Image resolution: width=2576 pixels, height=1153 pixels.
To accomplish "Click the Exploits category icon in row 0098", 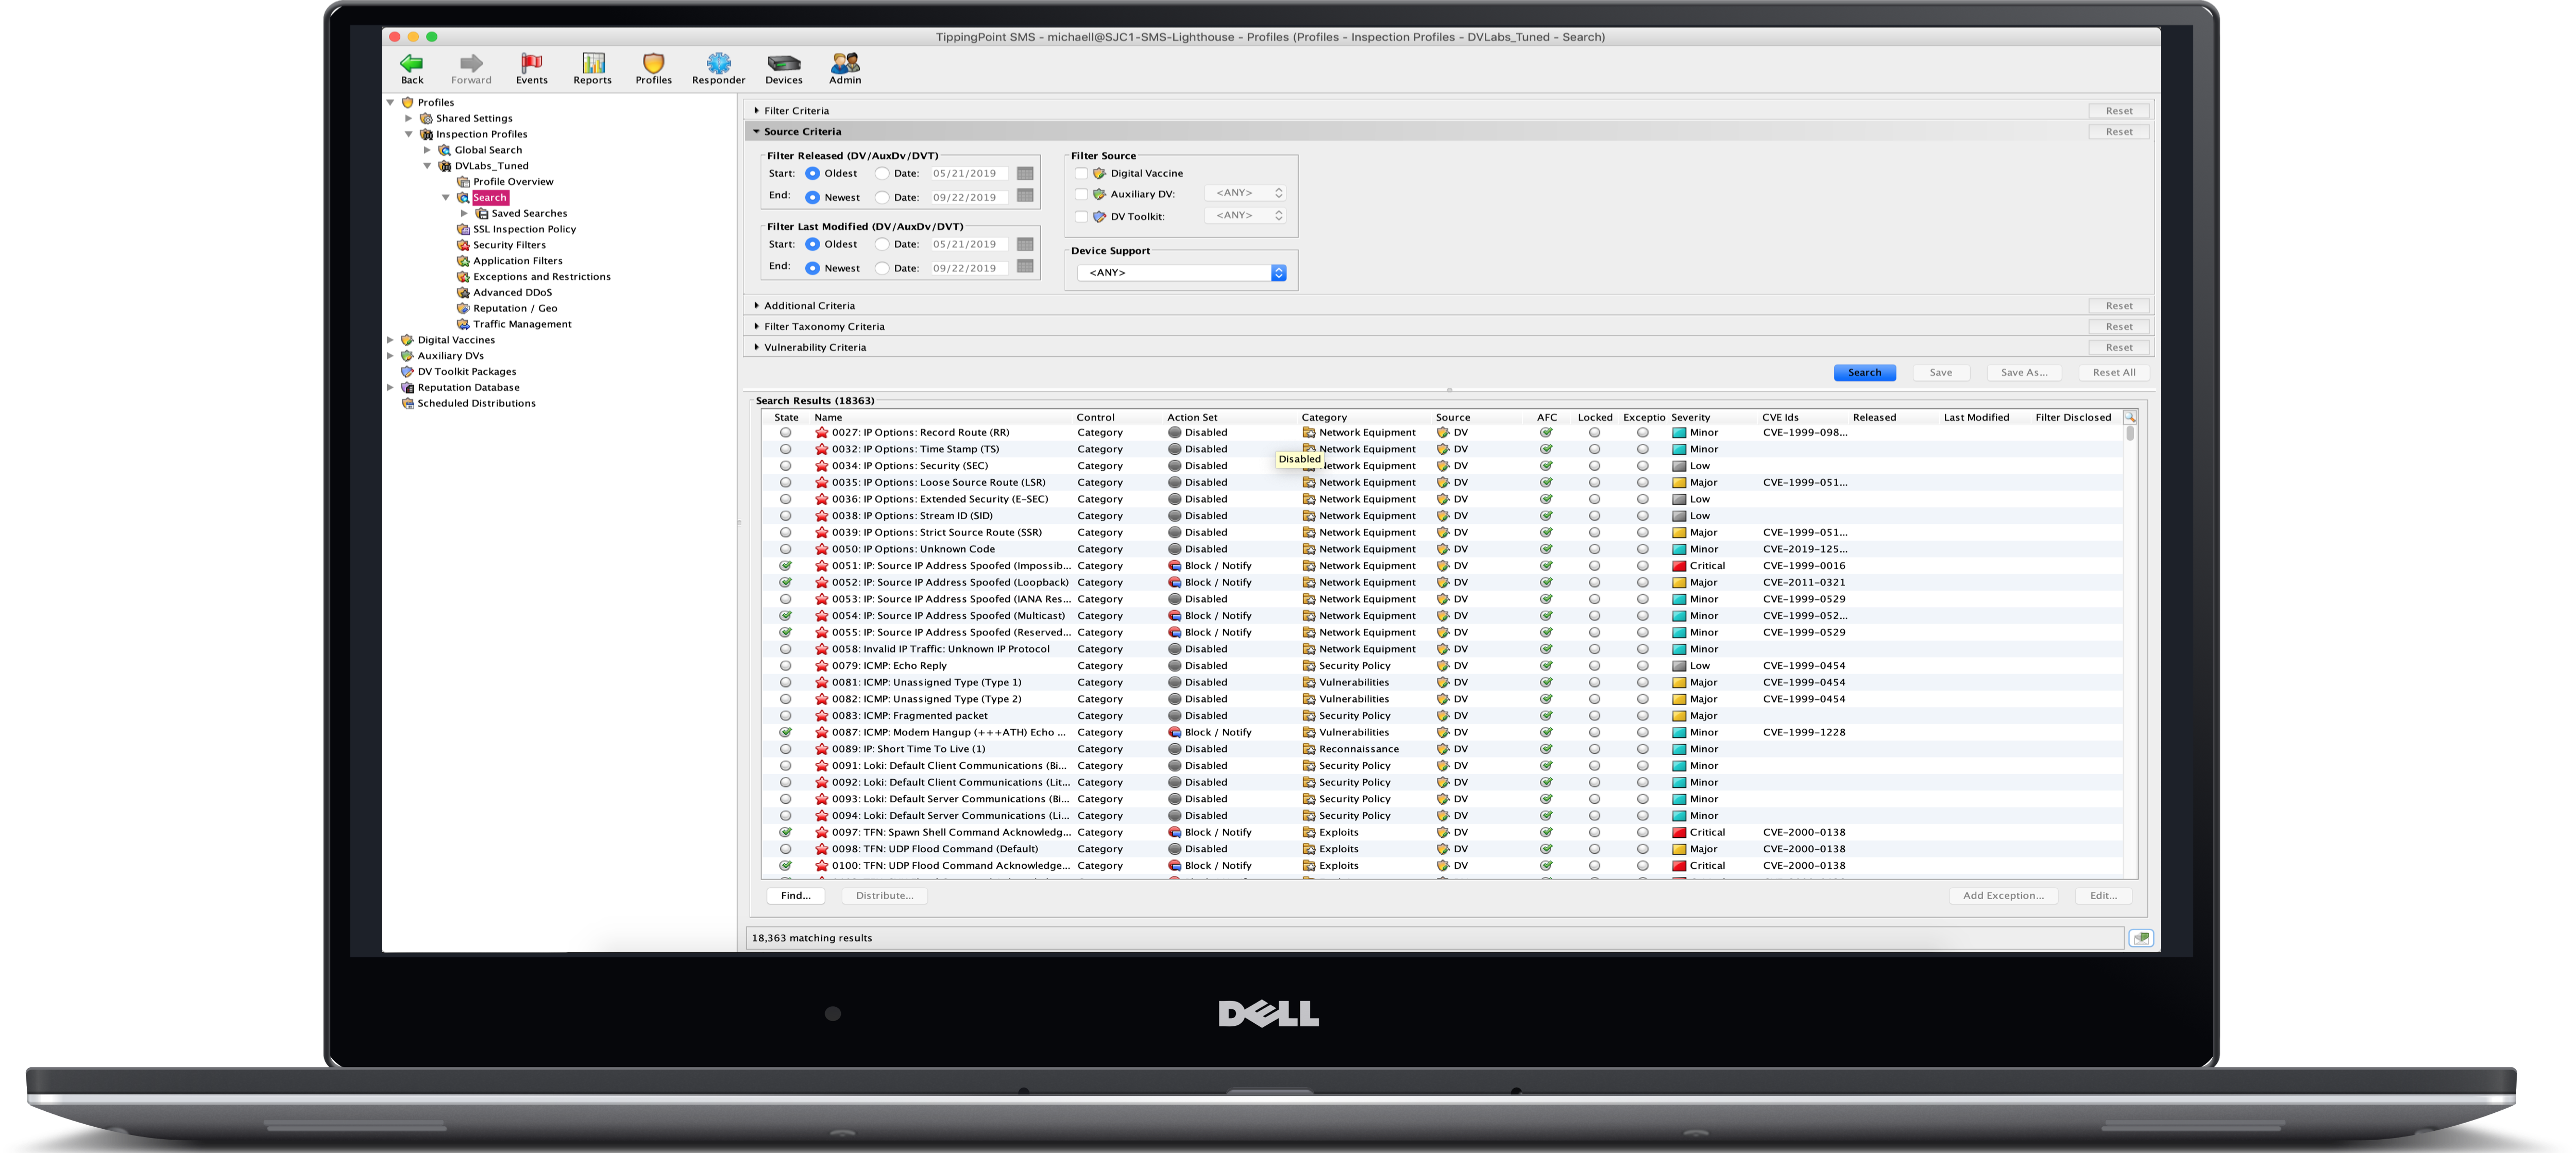I will coord(1308,849).
